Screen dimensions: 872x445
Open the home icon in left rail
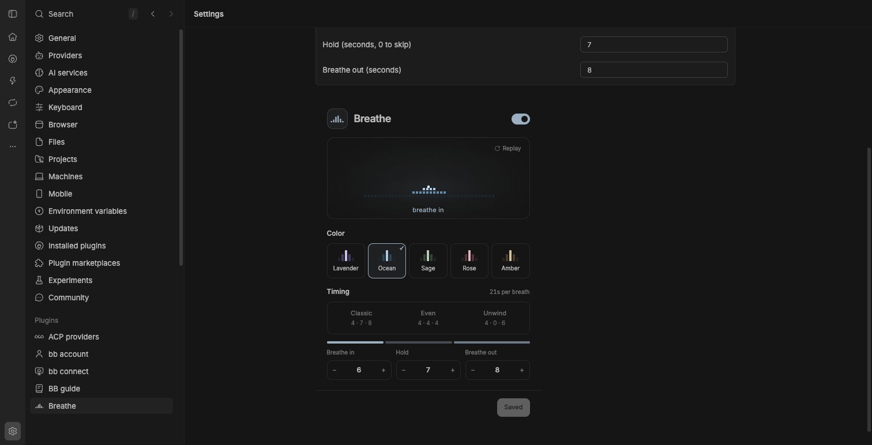pos(13,37)
